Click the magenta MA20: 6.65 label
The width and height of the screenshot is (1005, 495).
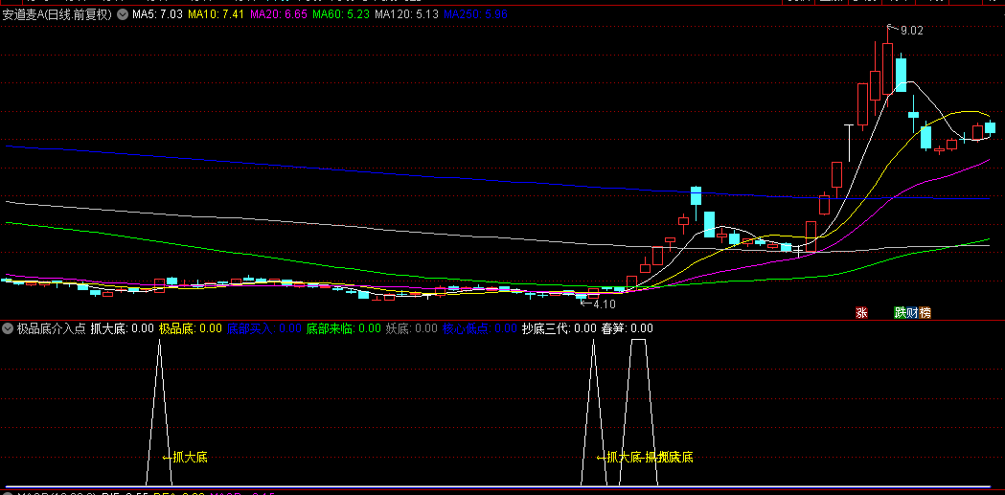point(278,14)
